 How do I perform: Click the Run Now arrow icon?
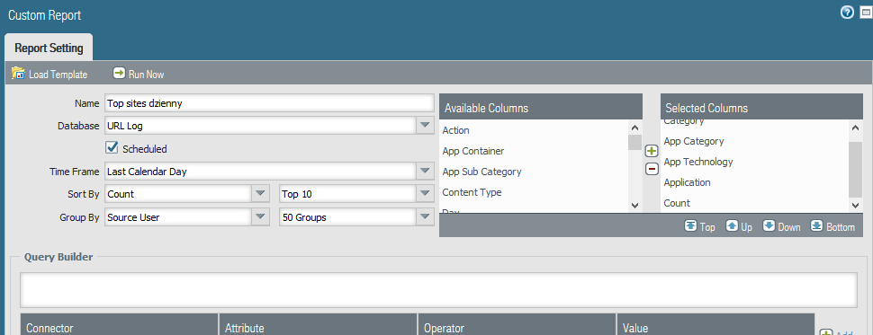click(x=119, y=74)
